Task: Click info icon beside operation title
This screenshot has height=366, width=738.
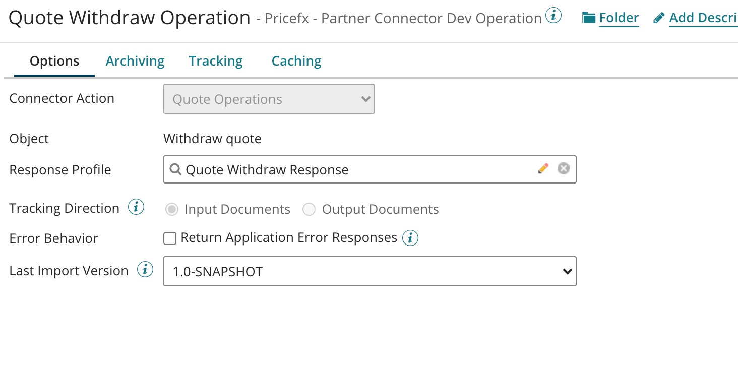Action: click(x=553, y=17)
